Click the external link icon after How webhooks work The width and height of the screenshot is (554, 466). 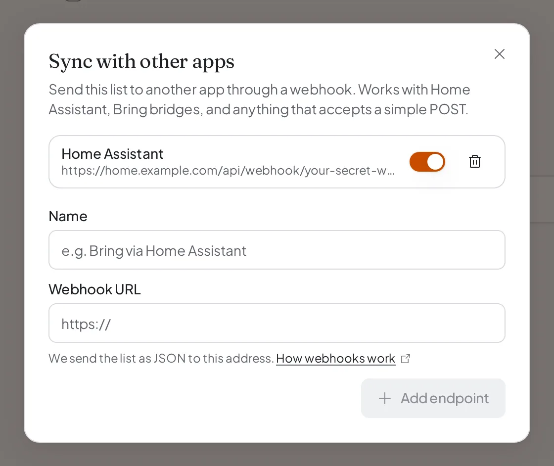[406, 359]
